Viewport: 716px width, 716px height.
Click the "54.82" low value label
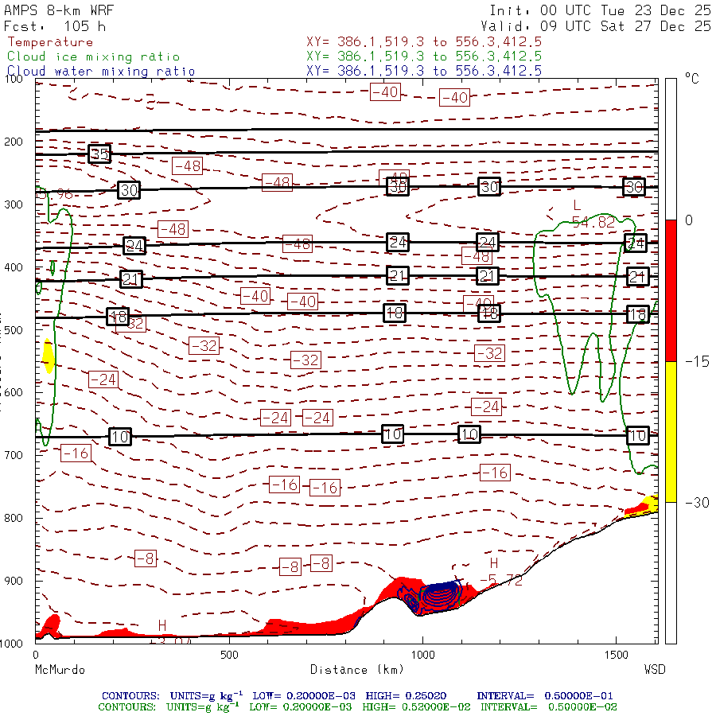[x=593, y=223]
